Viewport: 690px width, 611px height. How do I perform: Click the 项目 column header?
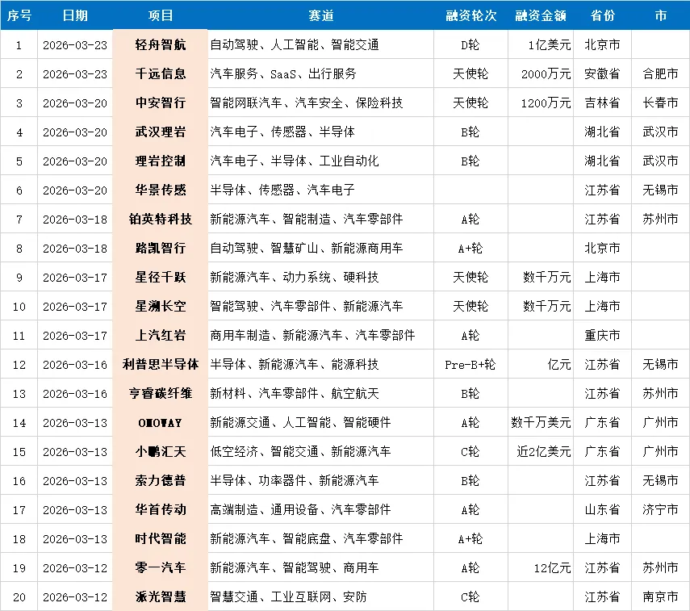[160, 15]
